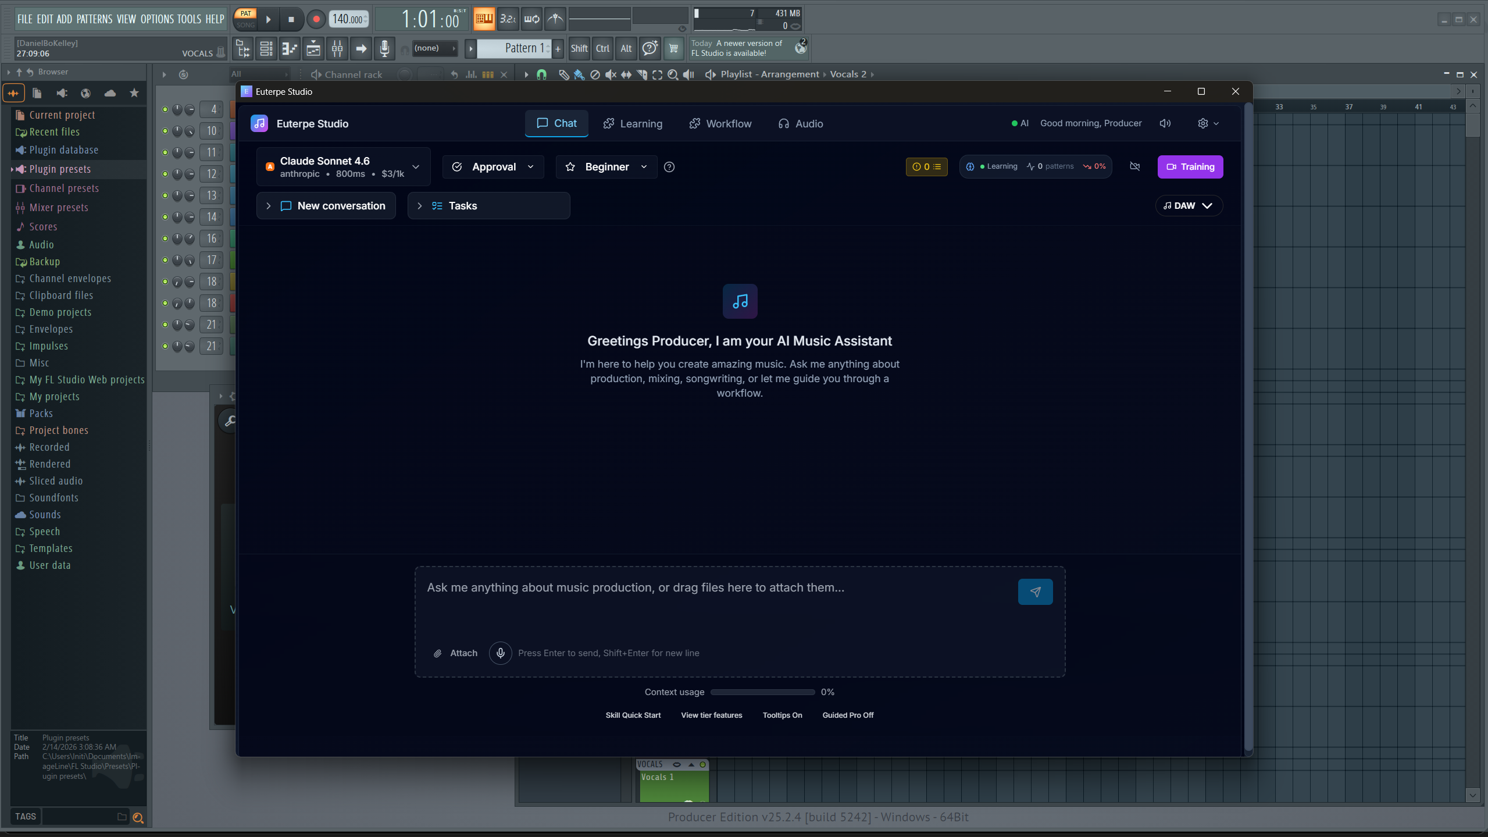Click the yellow 0 issues badge
1488x837 pixels.
click(x=926, y=167)
